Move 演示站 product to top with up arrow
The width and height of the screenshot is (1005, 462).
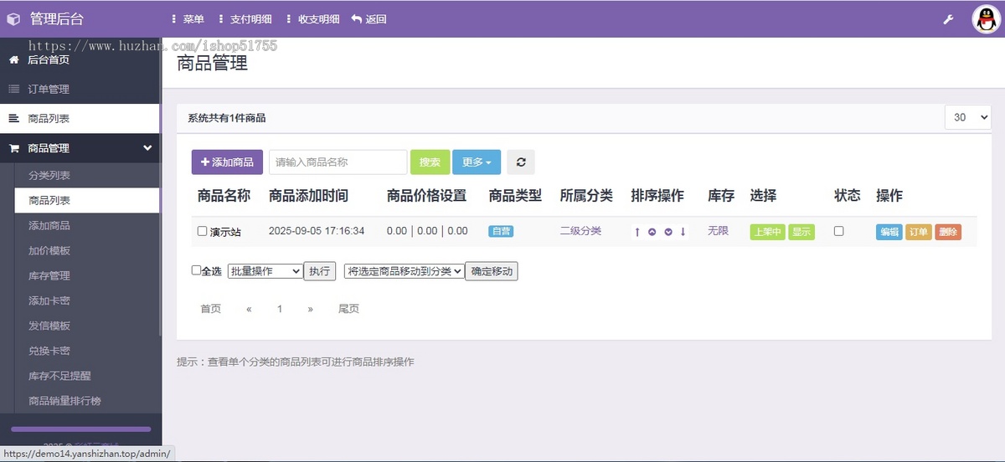tap(637, 232)
